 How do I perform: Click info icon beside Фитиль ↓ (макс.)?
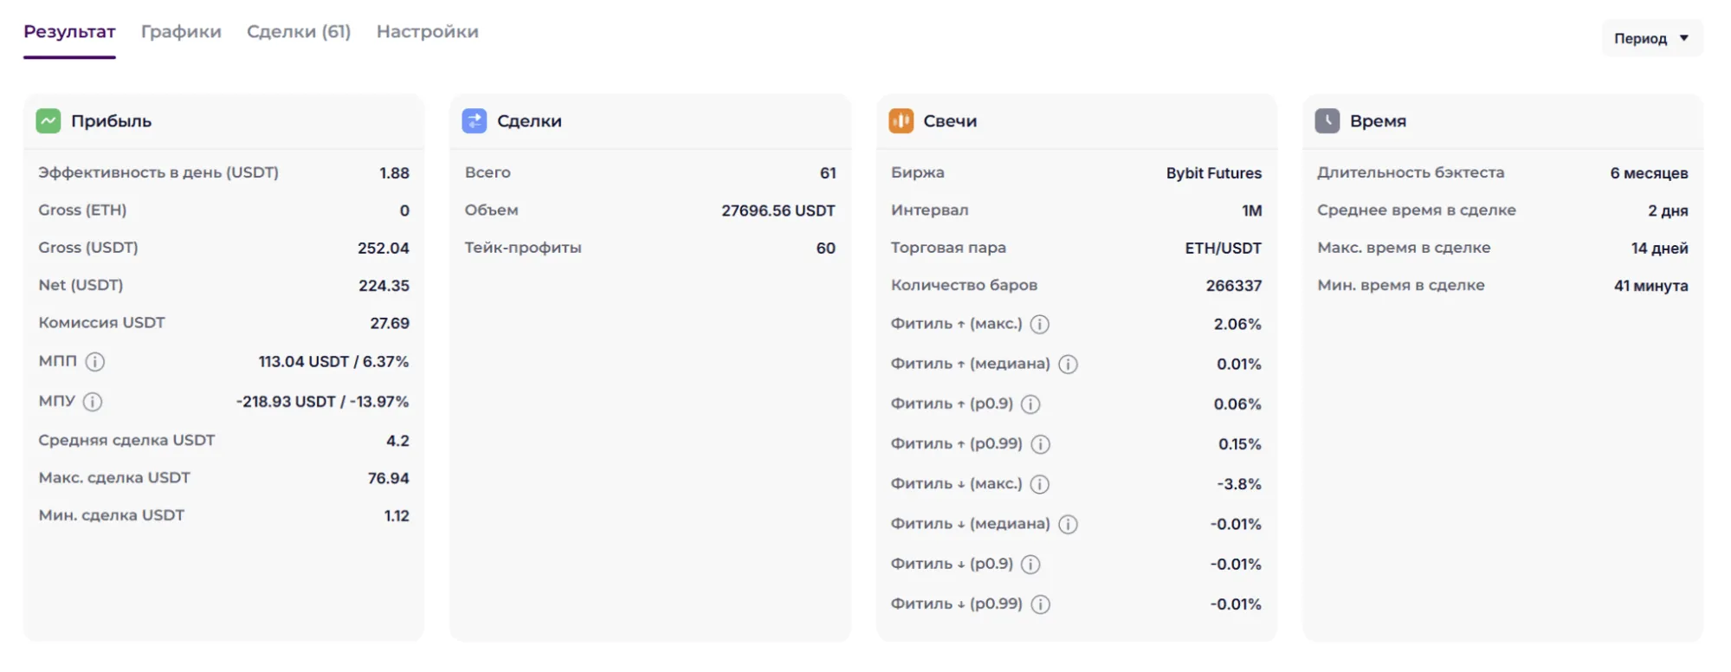tap(1040, 484)
